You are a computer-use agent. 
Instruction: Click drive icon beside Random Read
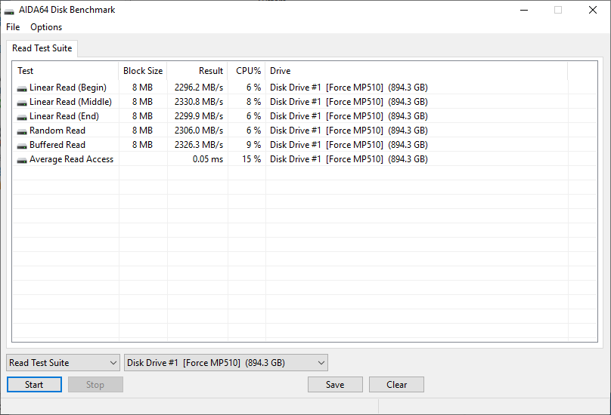point(22,131)
